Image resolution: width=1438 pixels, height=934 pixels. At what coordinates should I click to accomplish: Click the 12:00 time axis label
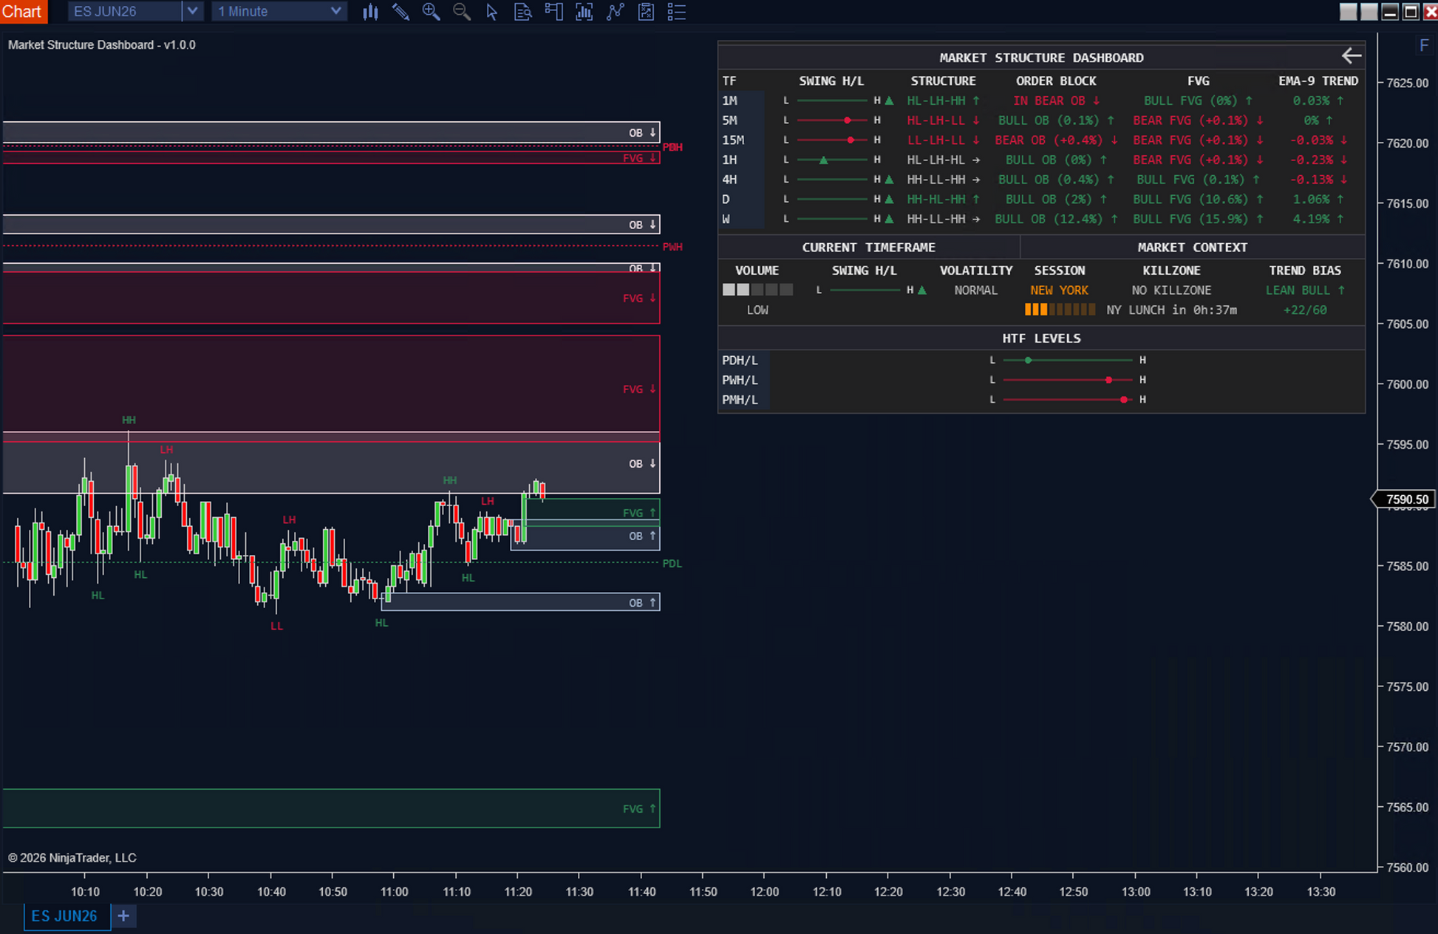(x=764, y=892)
